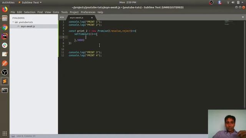Open the clock showing Mon 2:59 PM

128,2
